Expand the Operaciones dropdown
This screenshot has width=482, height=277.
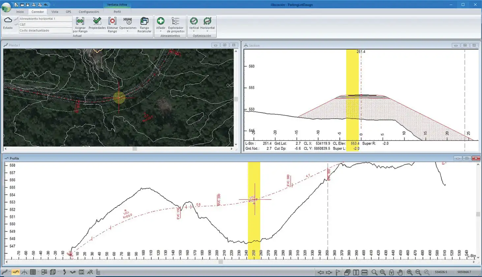(x=128, y=31)
